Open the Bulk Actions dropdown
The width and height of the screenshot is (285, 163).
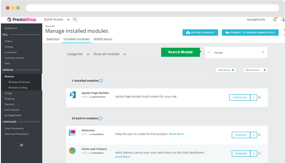point(255,70)
